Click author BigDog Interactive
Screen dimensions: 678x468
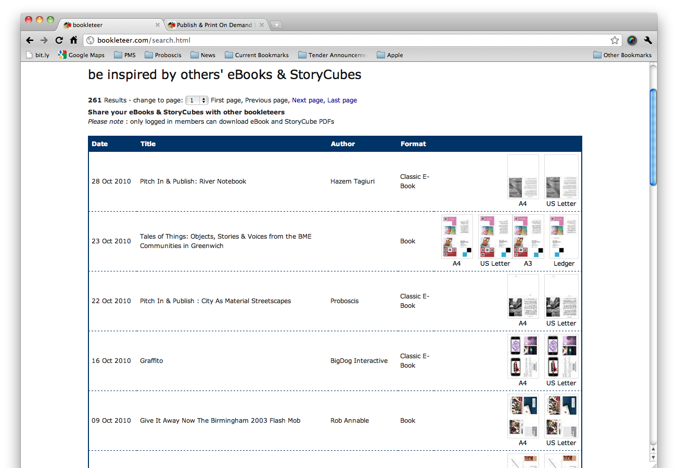tap(359, 361)
